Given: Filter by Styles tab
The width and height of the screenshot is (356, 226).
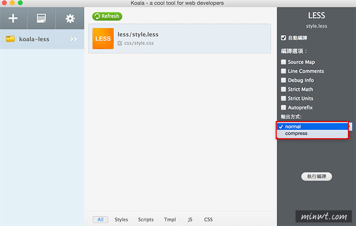Looking at the screenshot, I should (121, 219).
